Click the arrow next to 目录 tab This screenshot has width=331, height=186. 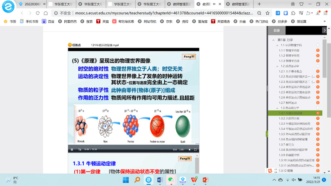[x=324, y=30]
